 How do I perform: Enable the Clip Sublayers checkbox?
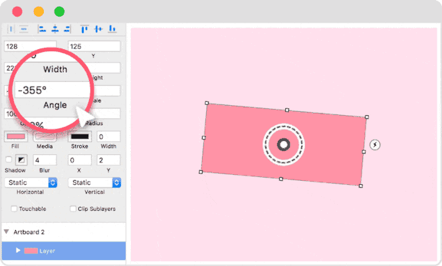[x=73, y=209]
